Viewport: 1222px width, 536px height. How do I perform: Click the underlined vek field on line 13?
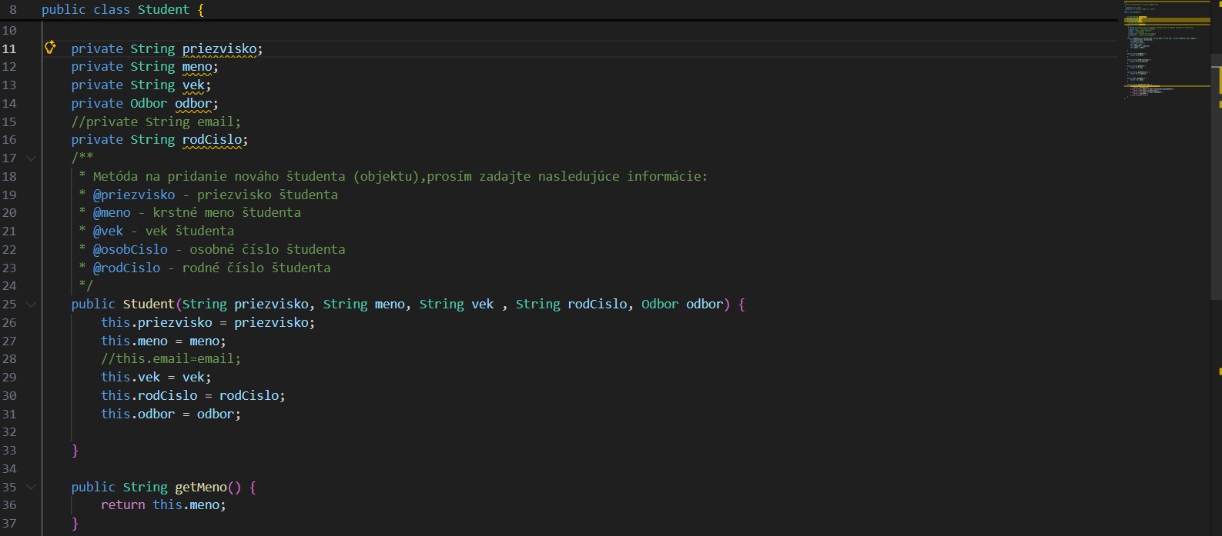pyautogui.click(x=193, y=85)
